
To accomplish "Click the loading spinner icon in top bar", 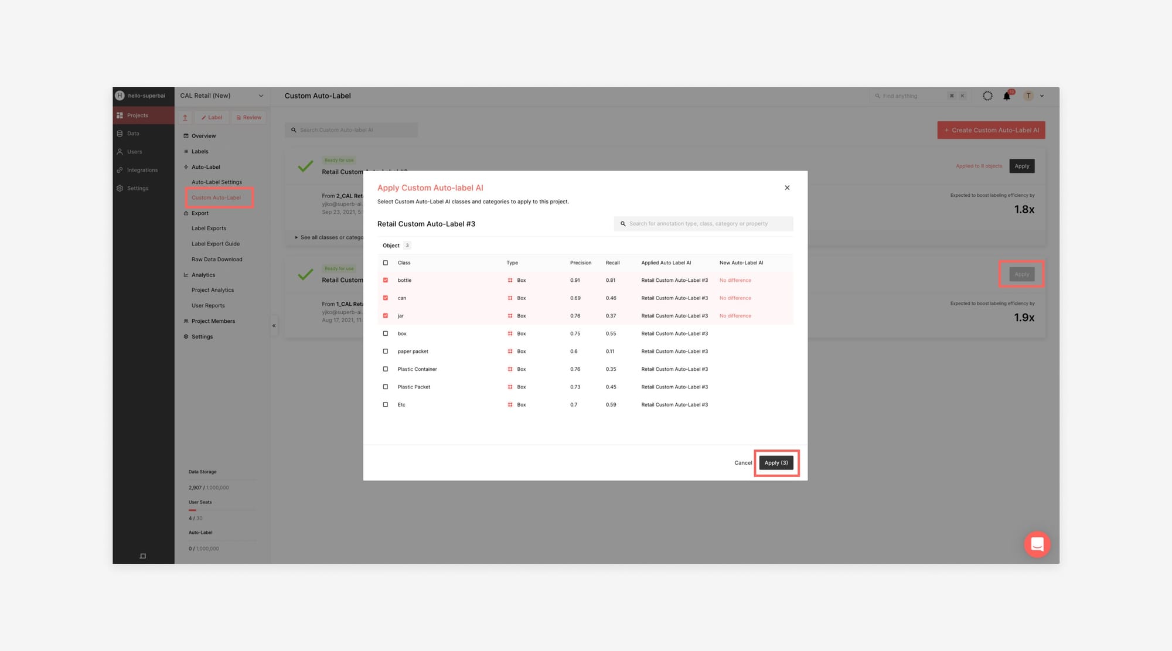I will (x=987, y=96).
